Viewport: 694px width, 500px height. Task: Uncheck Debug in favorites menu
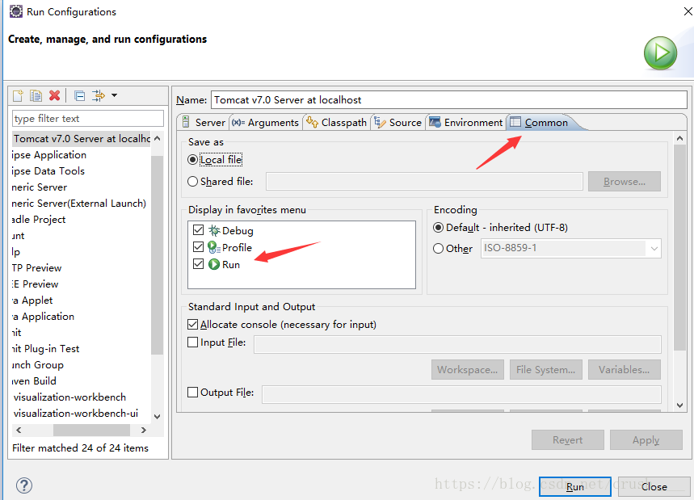(x=198, y=230)
